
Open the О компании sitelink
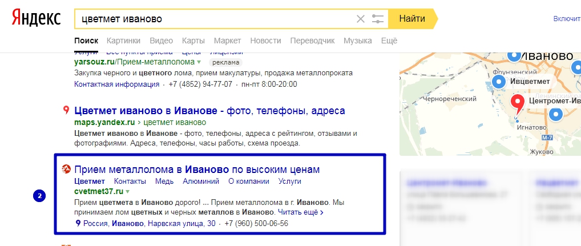[249, 181]
